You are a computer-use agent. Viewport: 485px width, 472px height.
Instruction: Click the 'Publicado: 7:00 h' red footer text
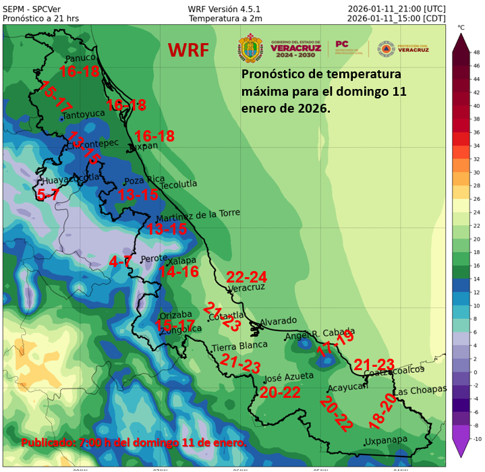click(134, 443)
